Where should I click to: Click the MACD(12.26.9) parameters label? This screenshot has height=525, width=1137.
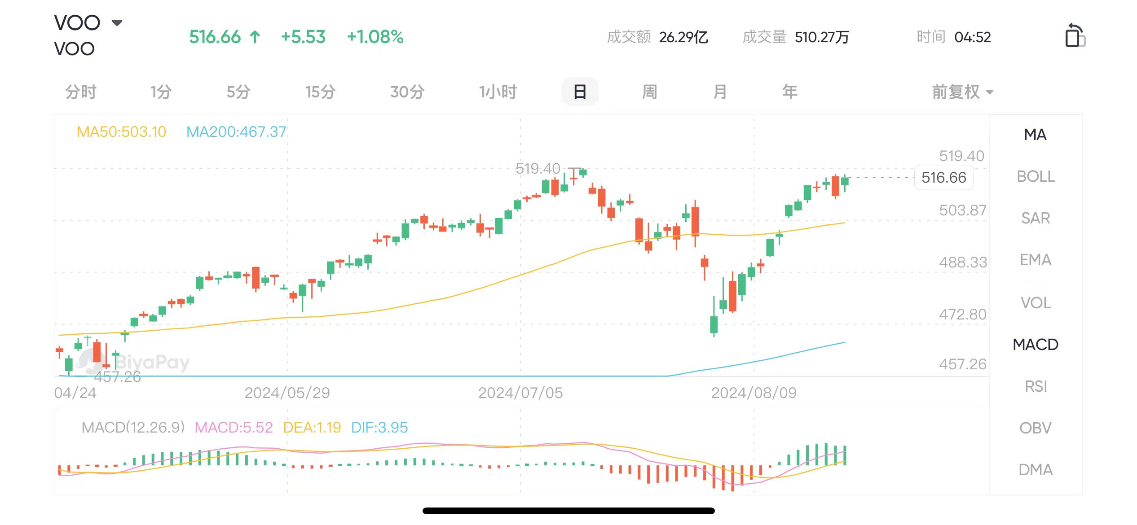pyautogui.click(x=133, y=427)
